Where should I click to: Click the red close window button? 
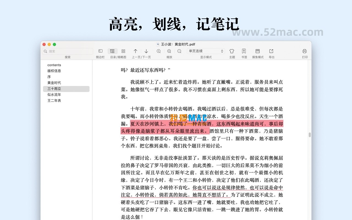tap(44, 45)
